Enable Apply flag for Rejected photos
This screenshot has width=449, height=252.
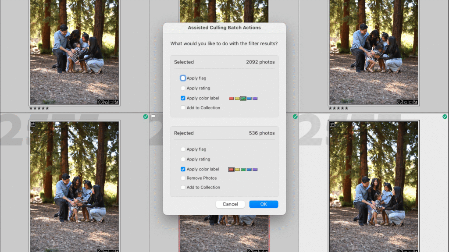point(183,149)
